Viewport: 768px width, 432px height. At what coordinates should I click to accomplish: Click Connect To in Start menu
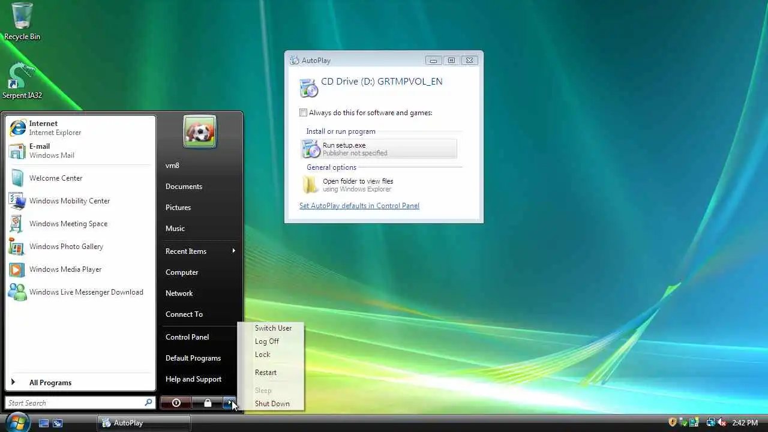pyautogui.click(x=200, y=314)
